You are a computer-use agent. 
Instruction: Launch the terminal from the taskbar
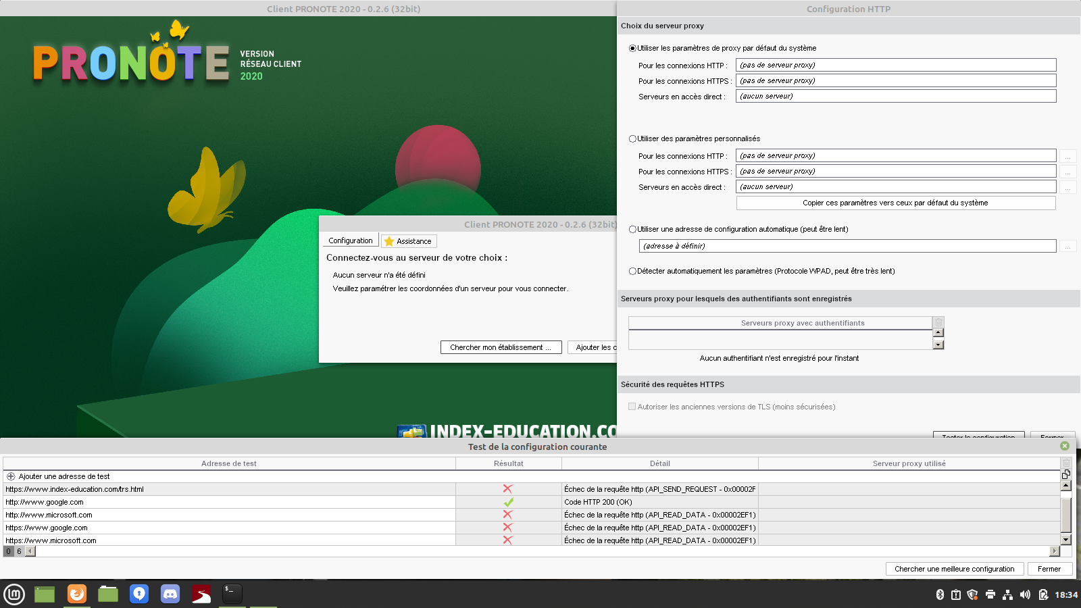click(232, 594)
